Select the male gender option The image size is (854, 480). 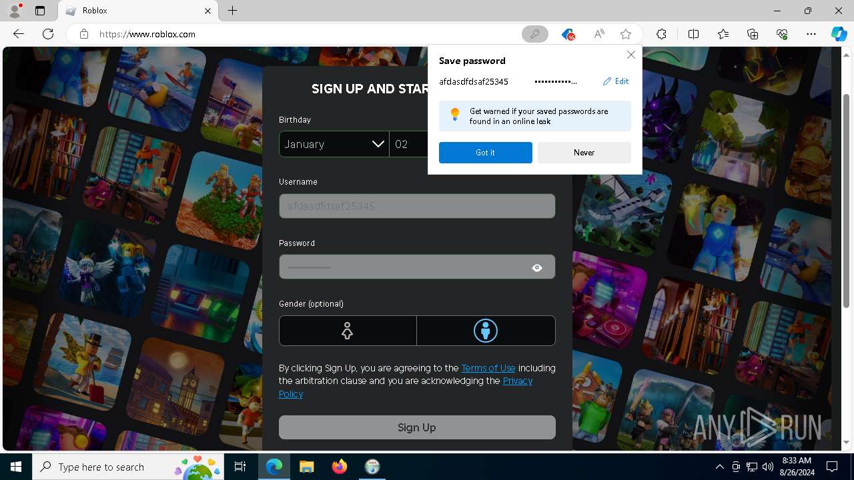486,331
